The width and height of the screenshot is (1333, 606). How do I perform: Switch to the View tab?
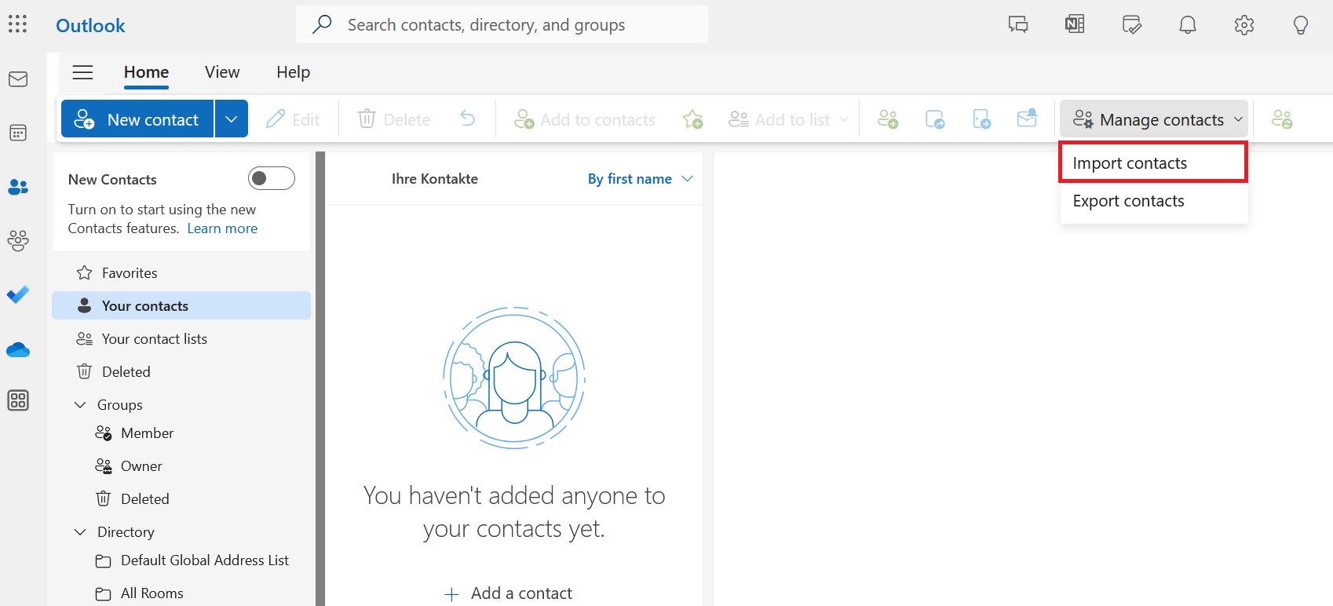point(222,72)
